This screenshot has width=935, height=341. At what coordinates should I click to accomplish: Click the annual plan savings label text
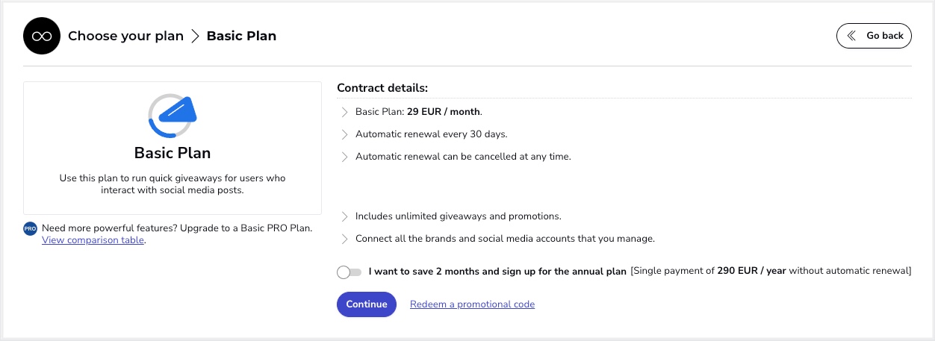coord(497,272)
